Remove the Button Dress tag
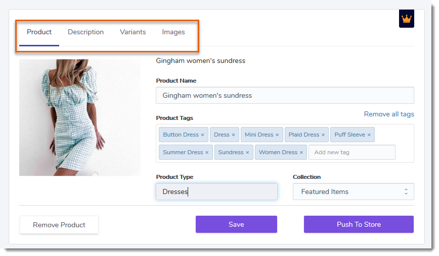The width and height of the screenshot is (439, 256). tap(202, 135)
